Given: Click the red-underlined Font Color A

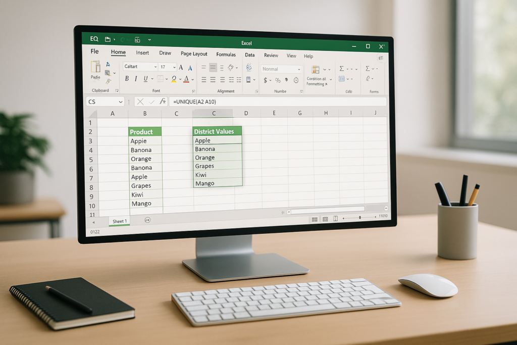Looking at the screenshot, I should pyautogui.click(x=186, y=79).
